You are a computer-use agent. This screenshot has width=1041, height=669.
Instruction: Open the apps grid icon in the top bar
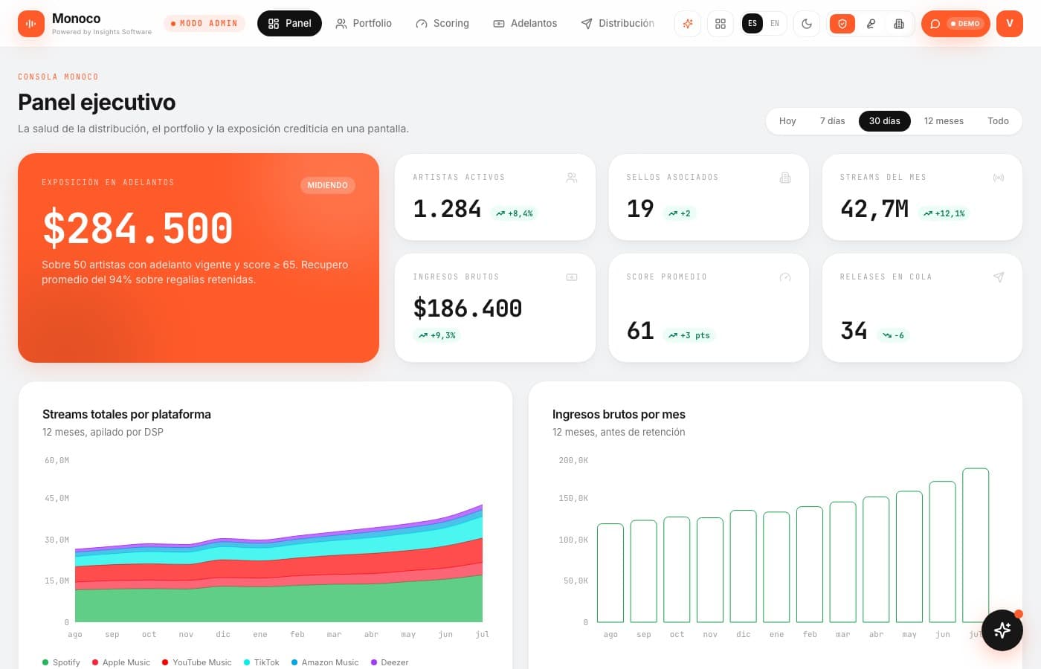721,24
